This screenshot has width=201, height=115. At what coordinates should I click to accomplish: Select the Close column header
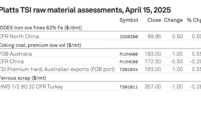coord(154,20)
